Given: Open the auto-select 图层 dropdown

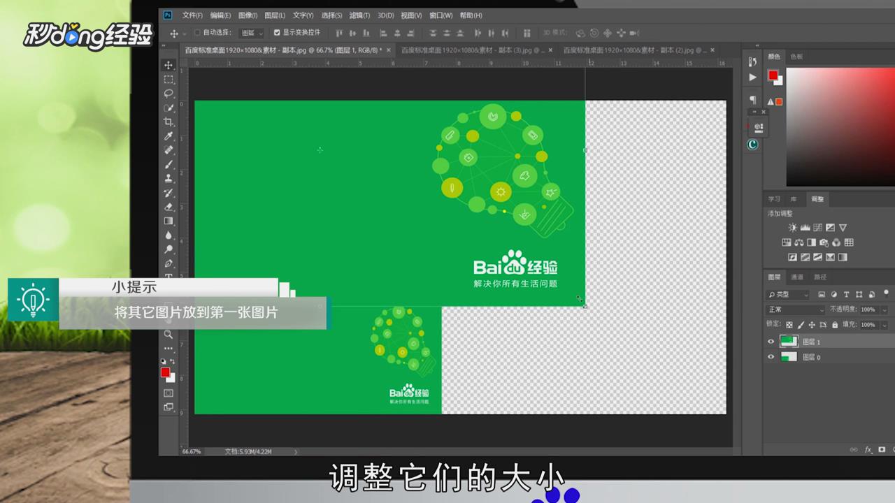Looking at the screenshot, I should 252,33.
